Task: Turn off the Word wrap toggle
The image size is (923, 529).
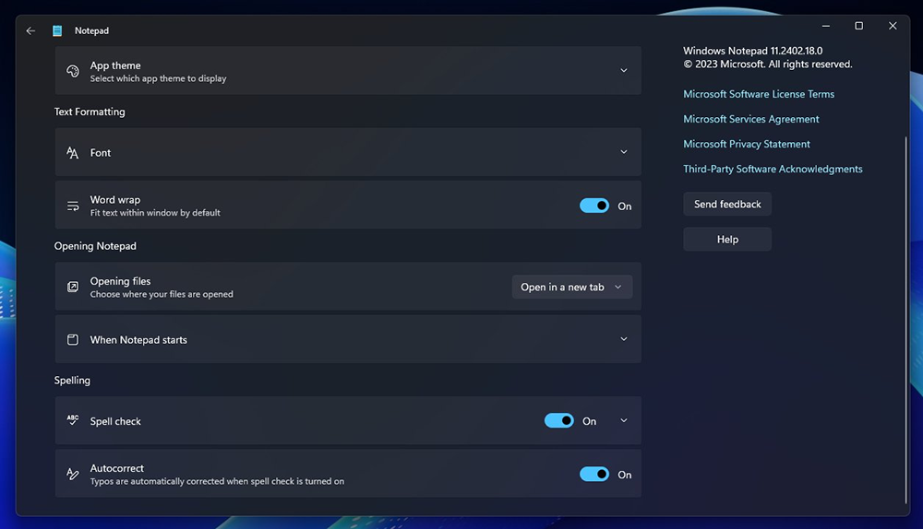Action: coord(594,206)
